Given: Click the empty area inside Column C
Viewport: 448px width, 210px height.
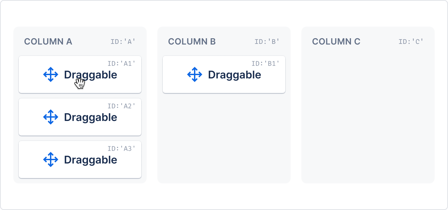Looking at the screenshot, I should (368, 116).
